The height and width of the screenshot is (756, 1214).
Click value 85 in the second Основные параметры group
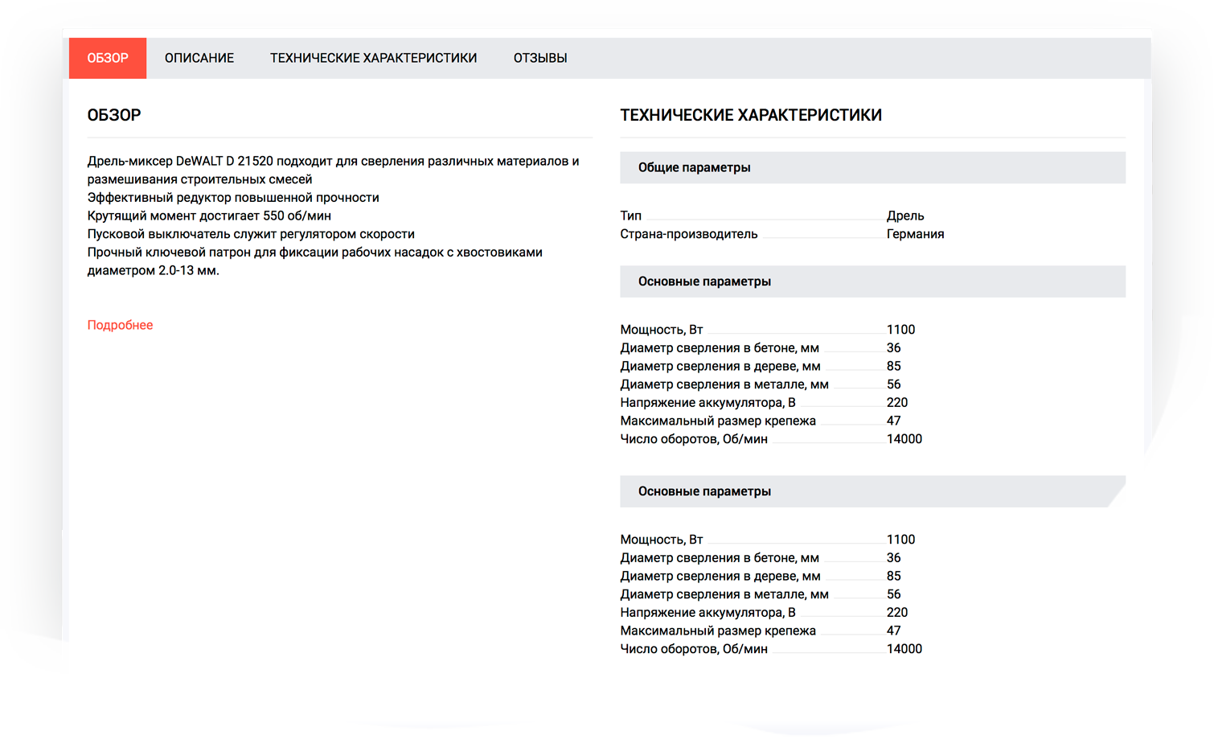[894, 576]
